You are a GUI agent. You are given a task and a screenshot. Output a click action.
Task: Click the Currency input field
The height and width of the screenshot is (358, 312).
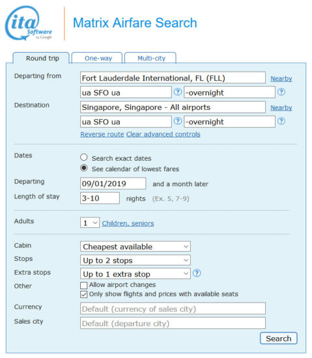click(173, 309)
